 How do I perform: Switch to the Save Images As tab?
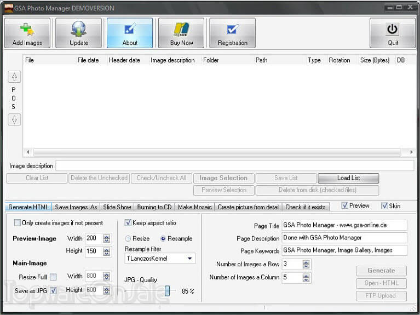76,207
